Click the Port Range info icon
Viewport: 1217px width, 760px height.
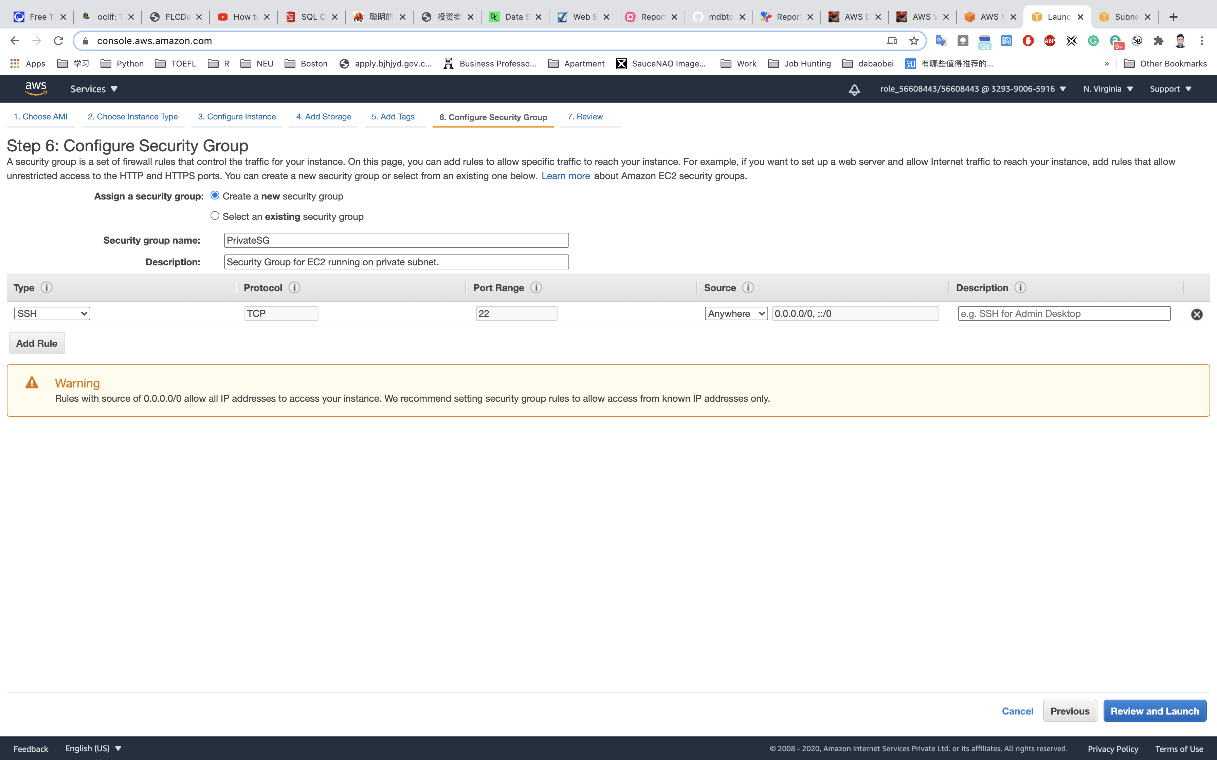536,287
